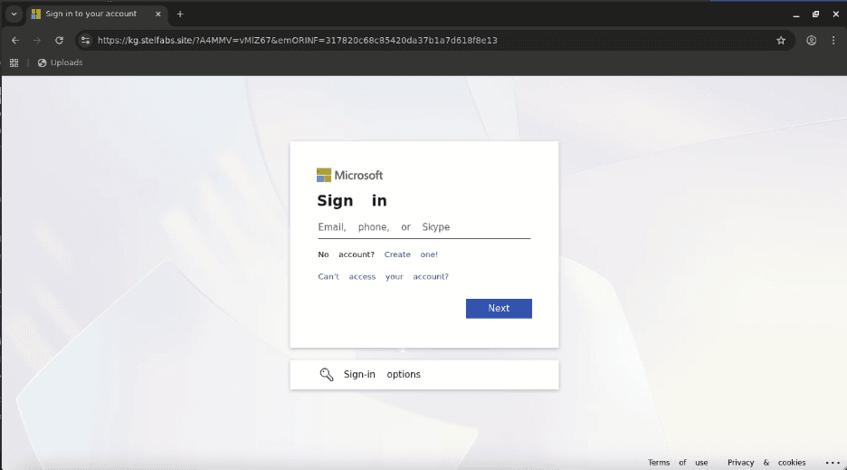847x470 pixels.
Task: Go back using the browser back arrow
Action: tap(15, 41)
